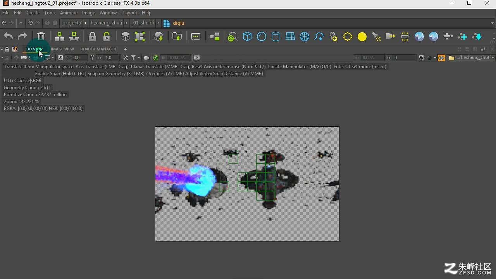Switch to the IMAGE VIEW tab
The image size is (496, 279).
click(x=62, y=49)
